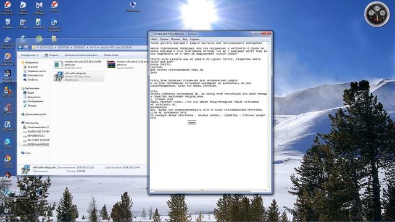Select the patch.exe file icon
Viewport: 395px width, 222px height.
click(x=59, y=65)
